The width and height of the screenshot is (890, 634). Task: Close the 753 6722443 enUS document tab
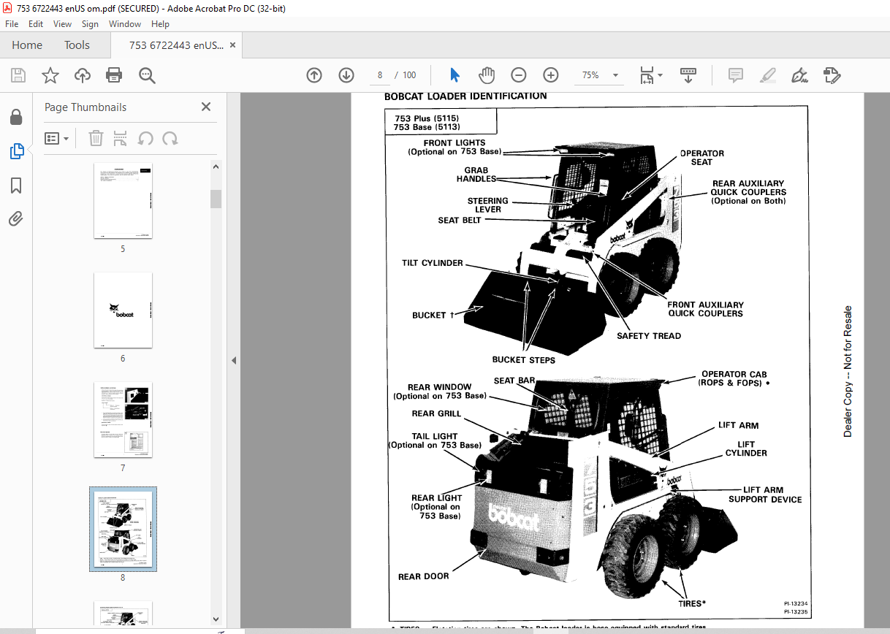point(233,45)
